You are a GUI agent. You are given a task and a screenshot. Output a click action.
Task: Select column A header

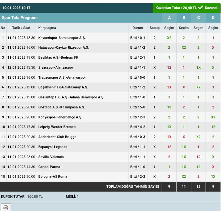click(x=169, y=18)
